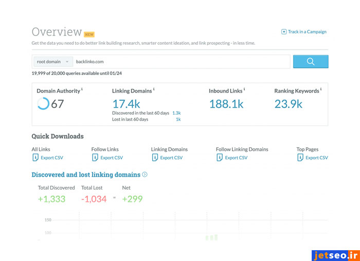Click the 1.3k discovered domains link
The image size is (360, 261).
click(176, 113)
